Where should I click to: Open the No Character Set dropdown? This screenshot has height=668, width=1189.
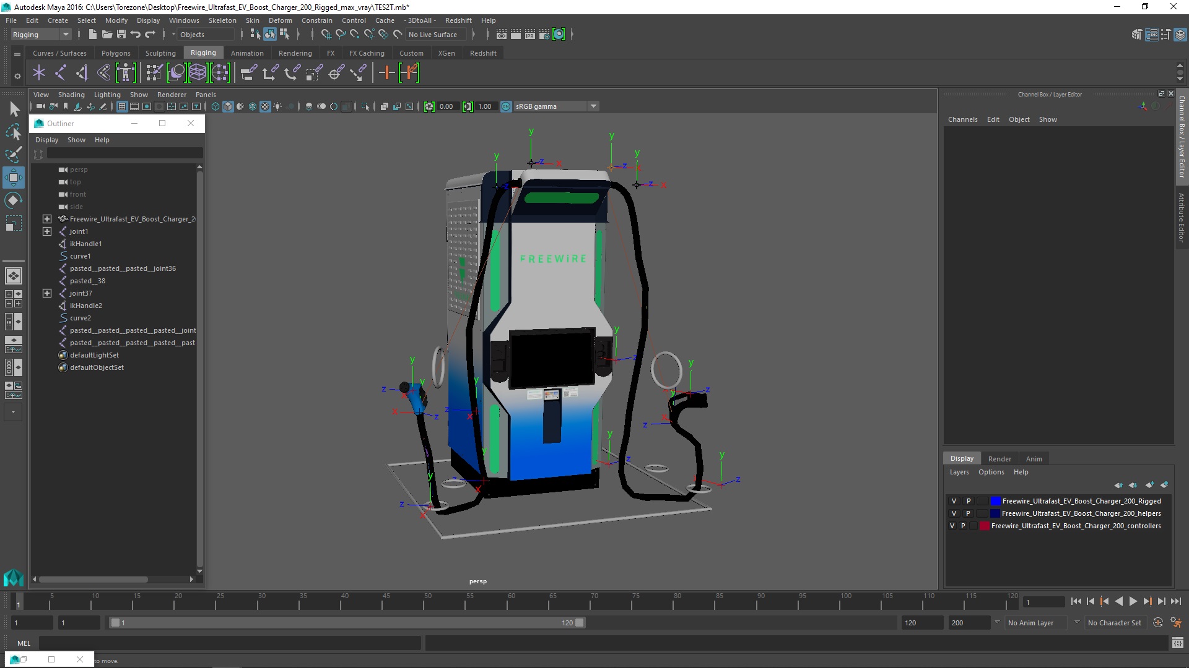(x=1117, y=623)
